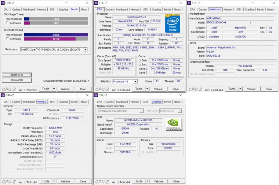Switch to SPD tab in CPU window
The height and width of the screenshot is (185, 279).
(145, 10)
